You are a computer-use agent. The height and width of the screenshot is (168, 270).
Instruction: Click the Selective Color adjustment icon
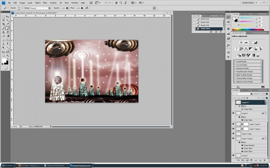(x=258, y=55)
